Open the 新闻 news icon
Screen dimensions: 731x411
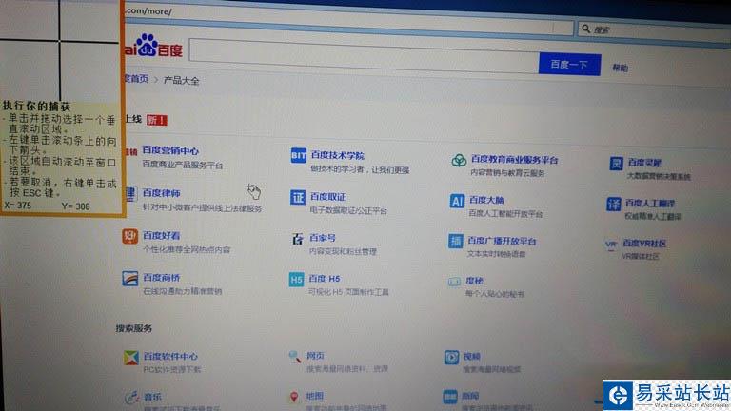coord(450,397)
